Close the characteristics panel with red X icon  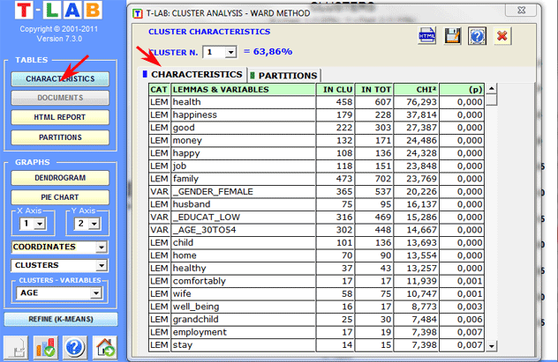tap(502, 35)
